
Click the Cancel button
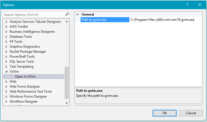click(x=191, y=113)
